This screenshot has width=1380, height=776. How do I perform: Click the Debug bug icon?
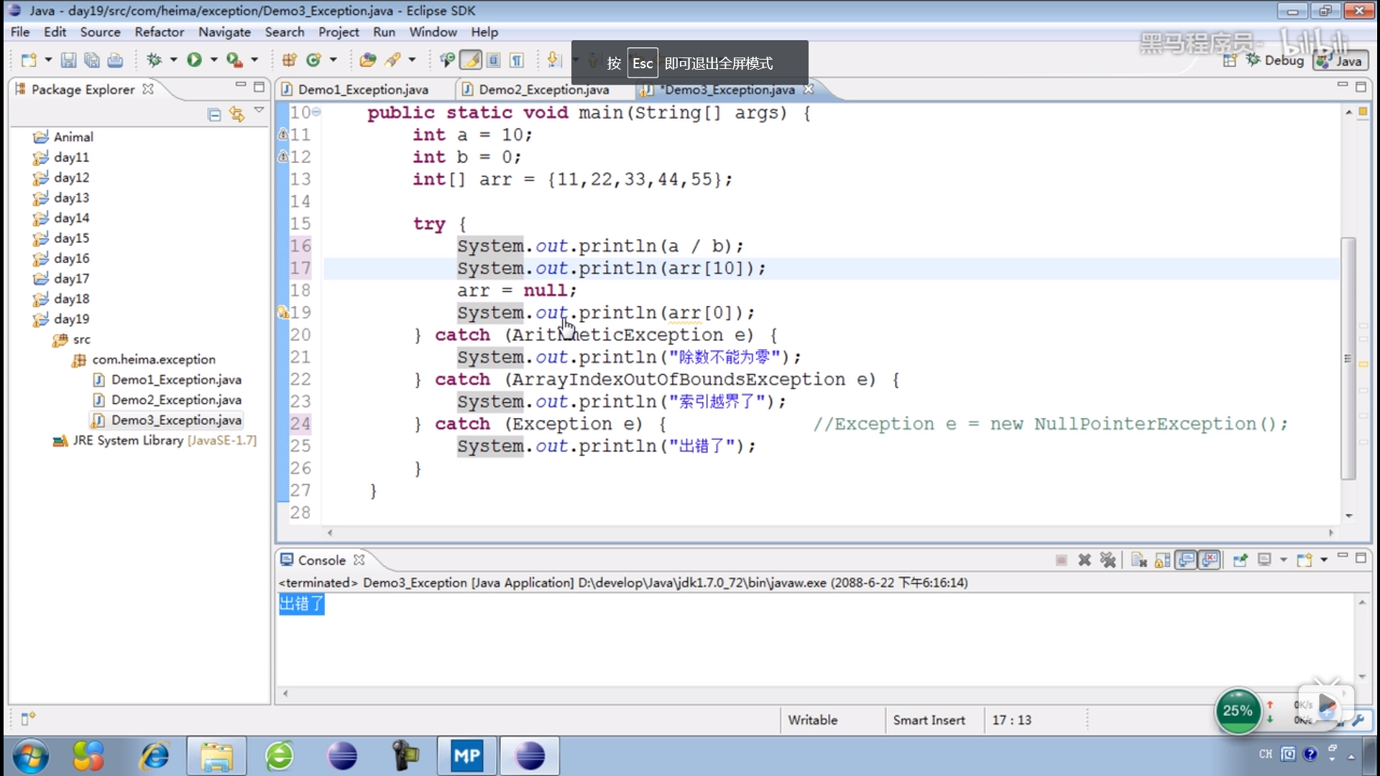[x=154, y=60]
